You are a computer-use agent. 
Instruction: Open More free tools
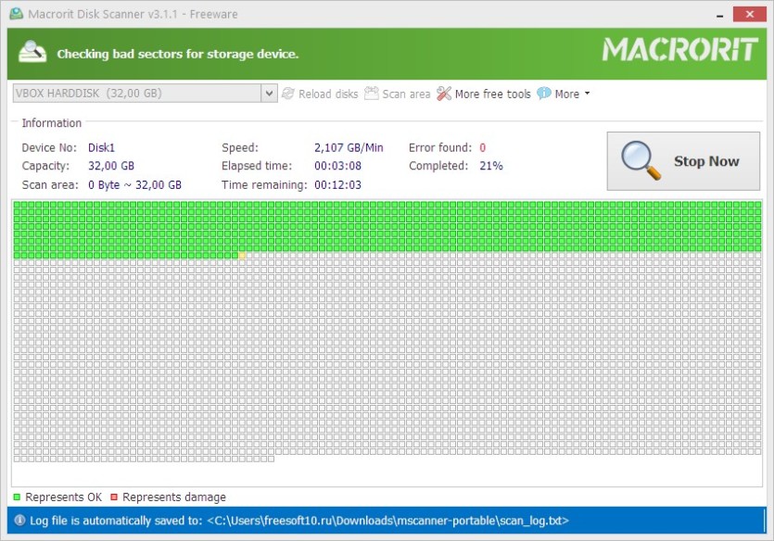[492, 94]
